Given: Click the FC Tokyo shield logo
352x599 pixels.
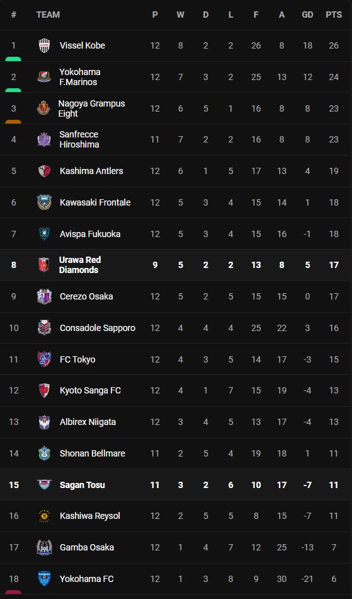Looking at the screenshot, I should (44, 359).
